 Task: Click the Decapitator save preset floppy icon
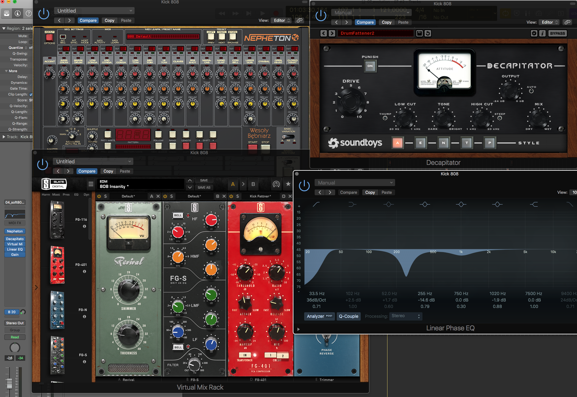coord(419,33)
